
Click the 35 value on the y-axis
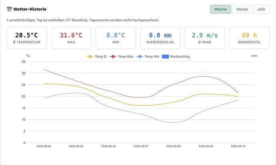pos(24,62)
